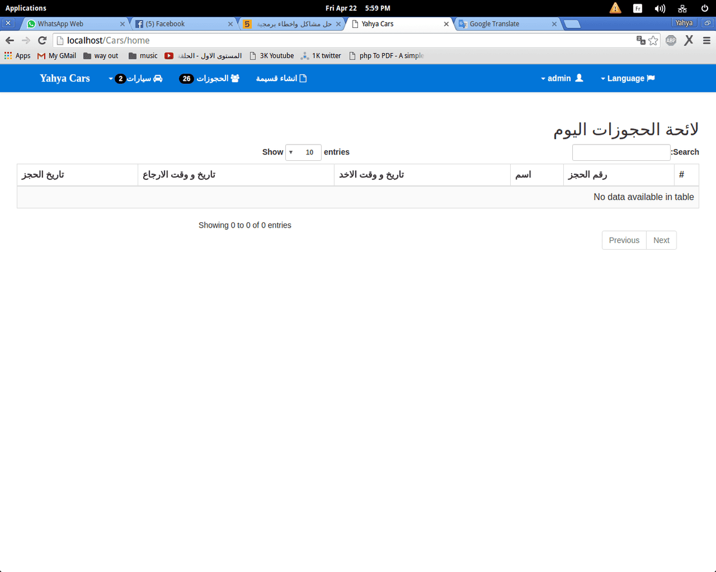The image size is (716, 572).
Task: Reload the current page
Action: click(x=42, y=41)
